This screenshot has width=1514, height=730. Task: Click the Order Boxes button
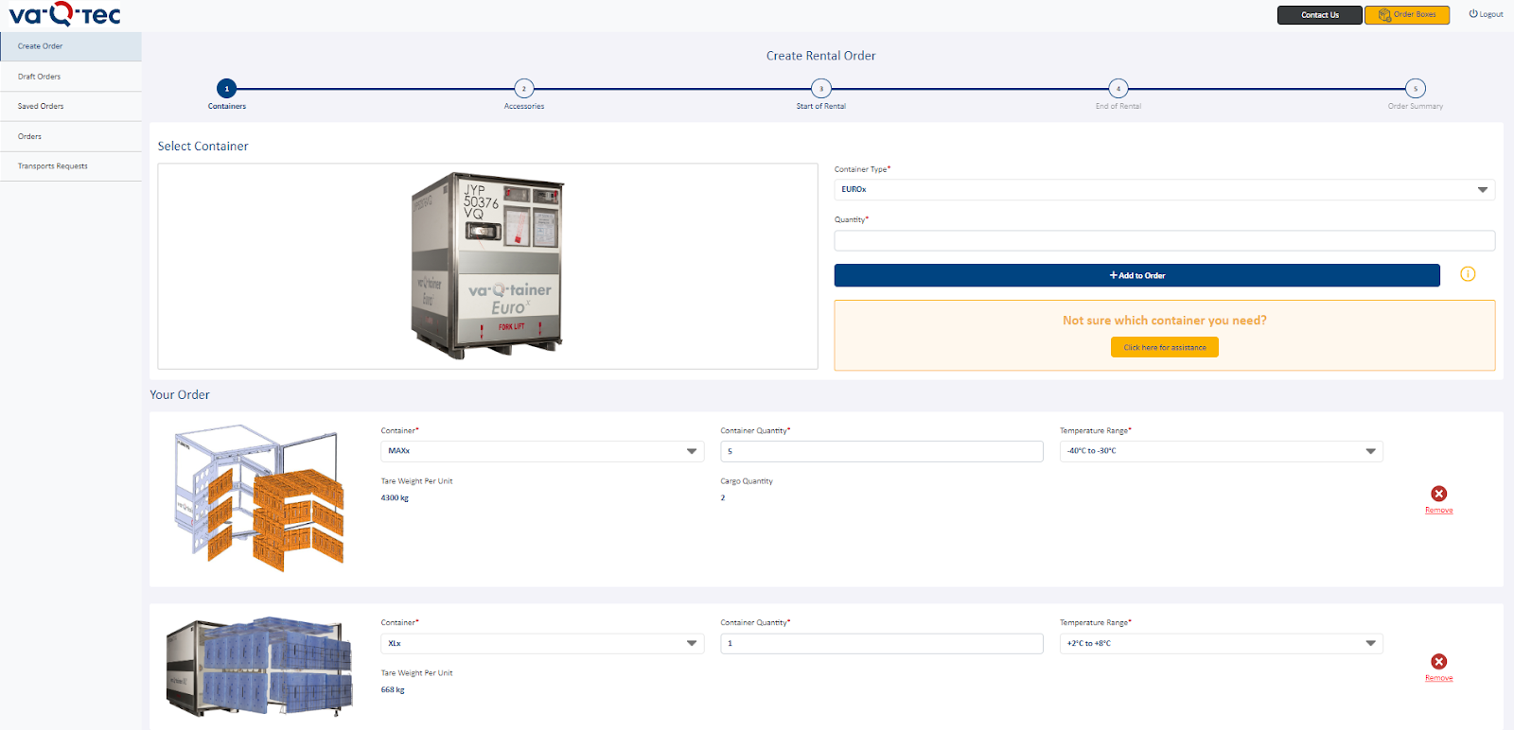[x=1406, y=15]
